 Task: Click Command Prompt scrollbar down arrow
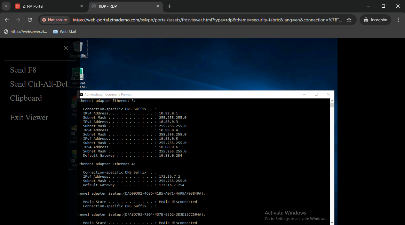[x=332, y=222]
